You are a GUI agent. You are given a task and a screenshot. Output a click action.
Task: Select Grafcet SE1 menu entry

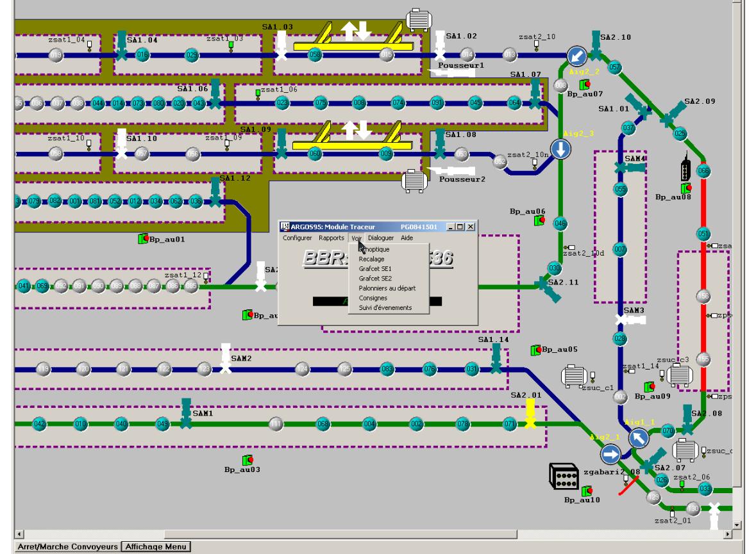389,269
